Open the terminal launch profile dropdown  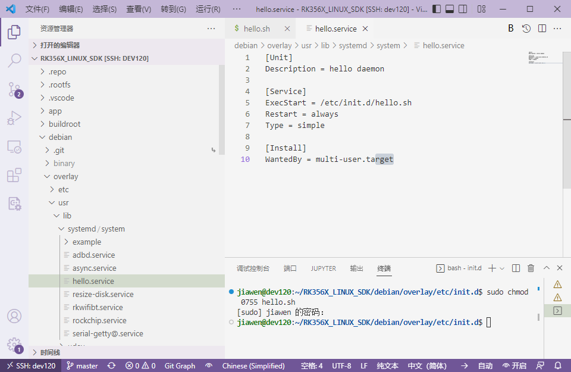tap(503, 268)
